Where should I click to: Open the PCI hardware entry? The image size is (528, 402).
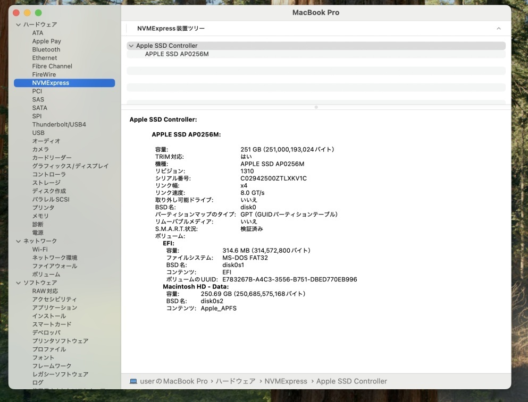(37, 91)
